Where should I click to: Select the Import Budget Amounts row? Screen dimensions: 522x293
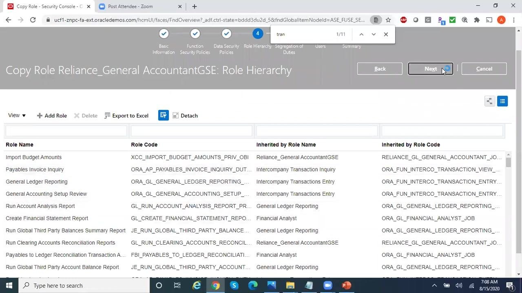[x=255, y=157]
